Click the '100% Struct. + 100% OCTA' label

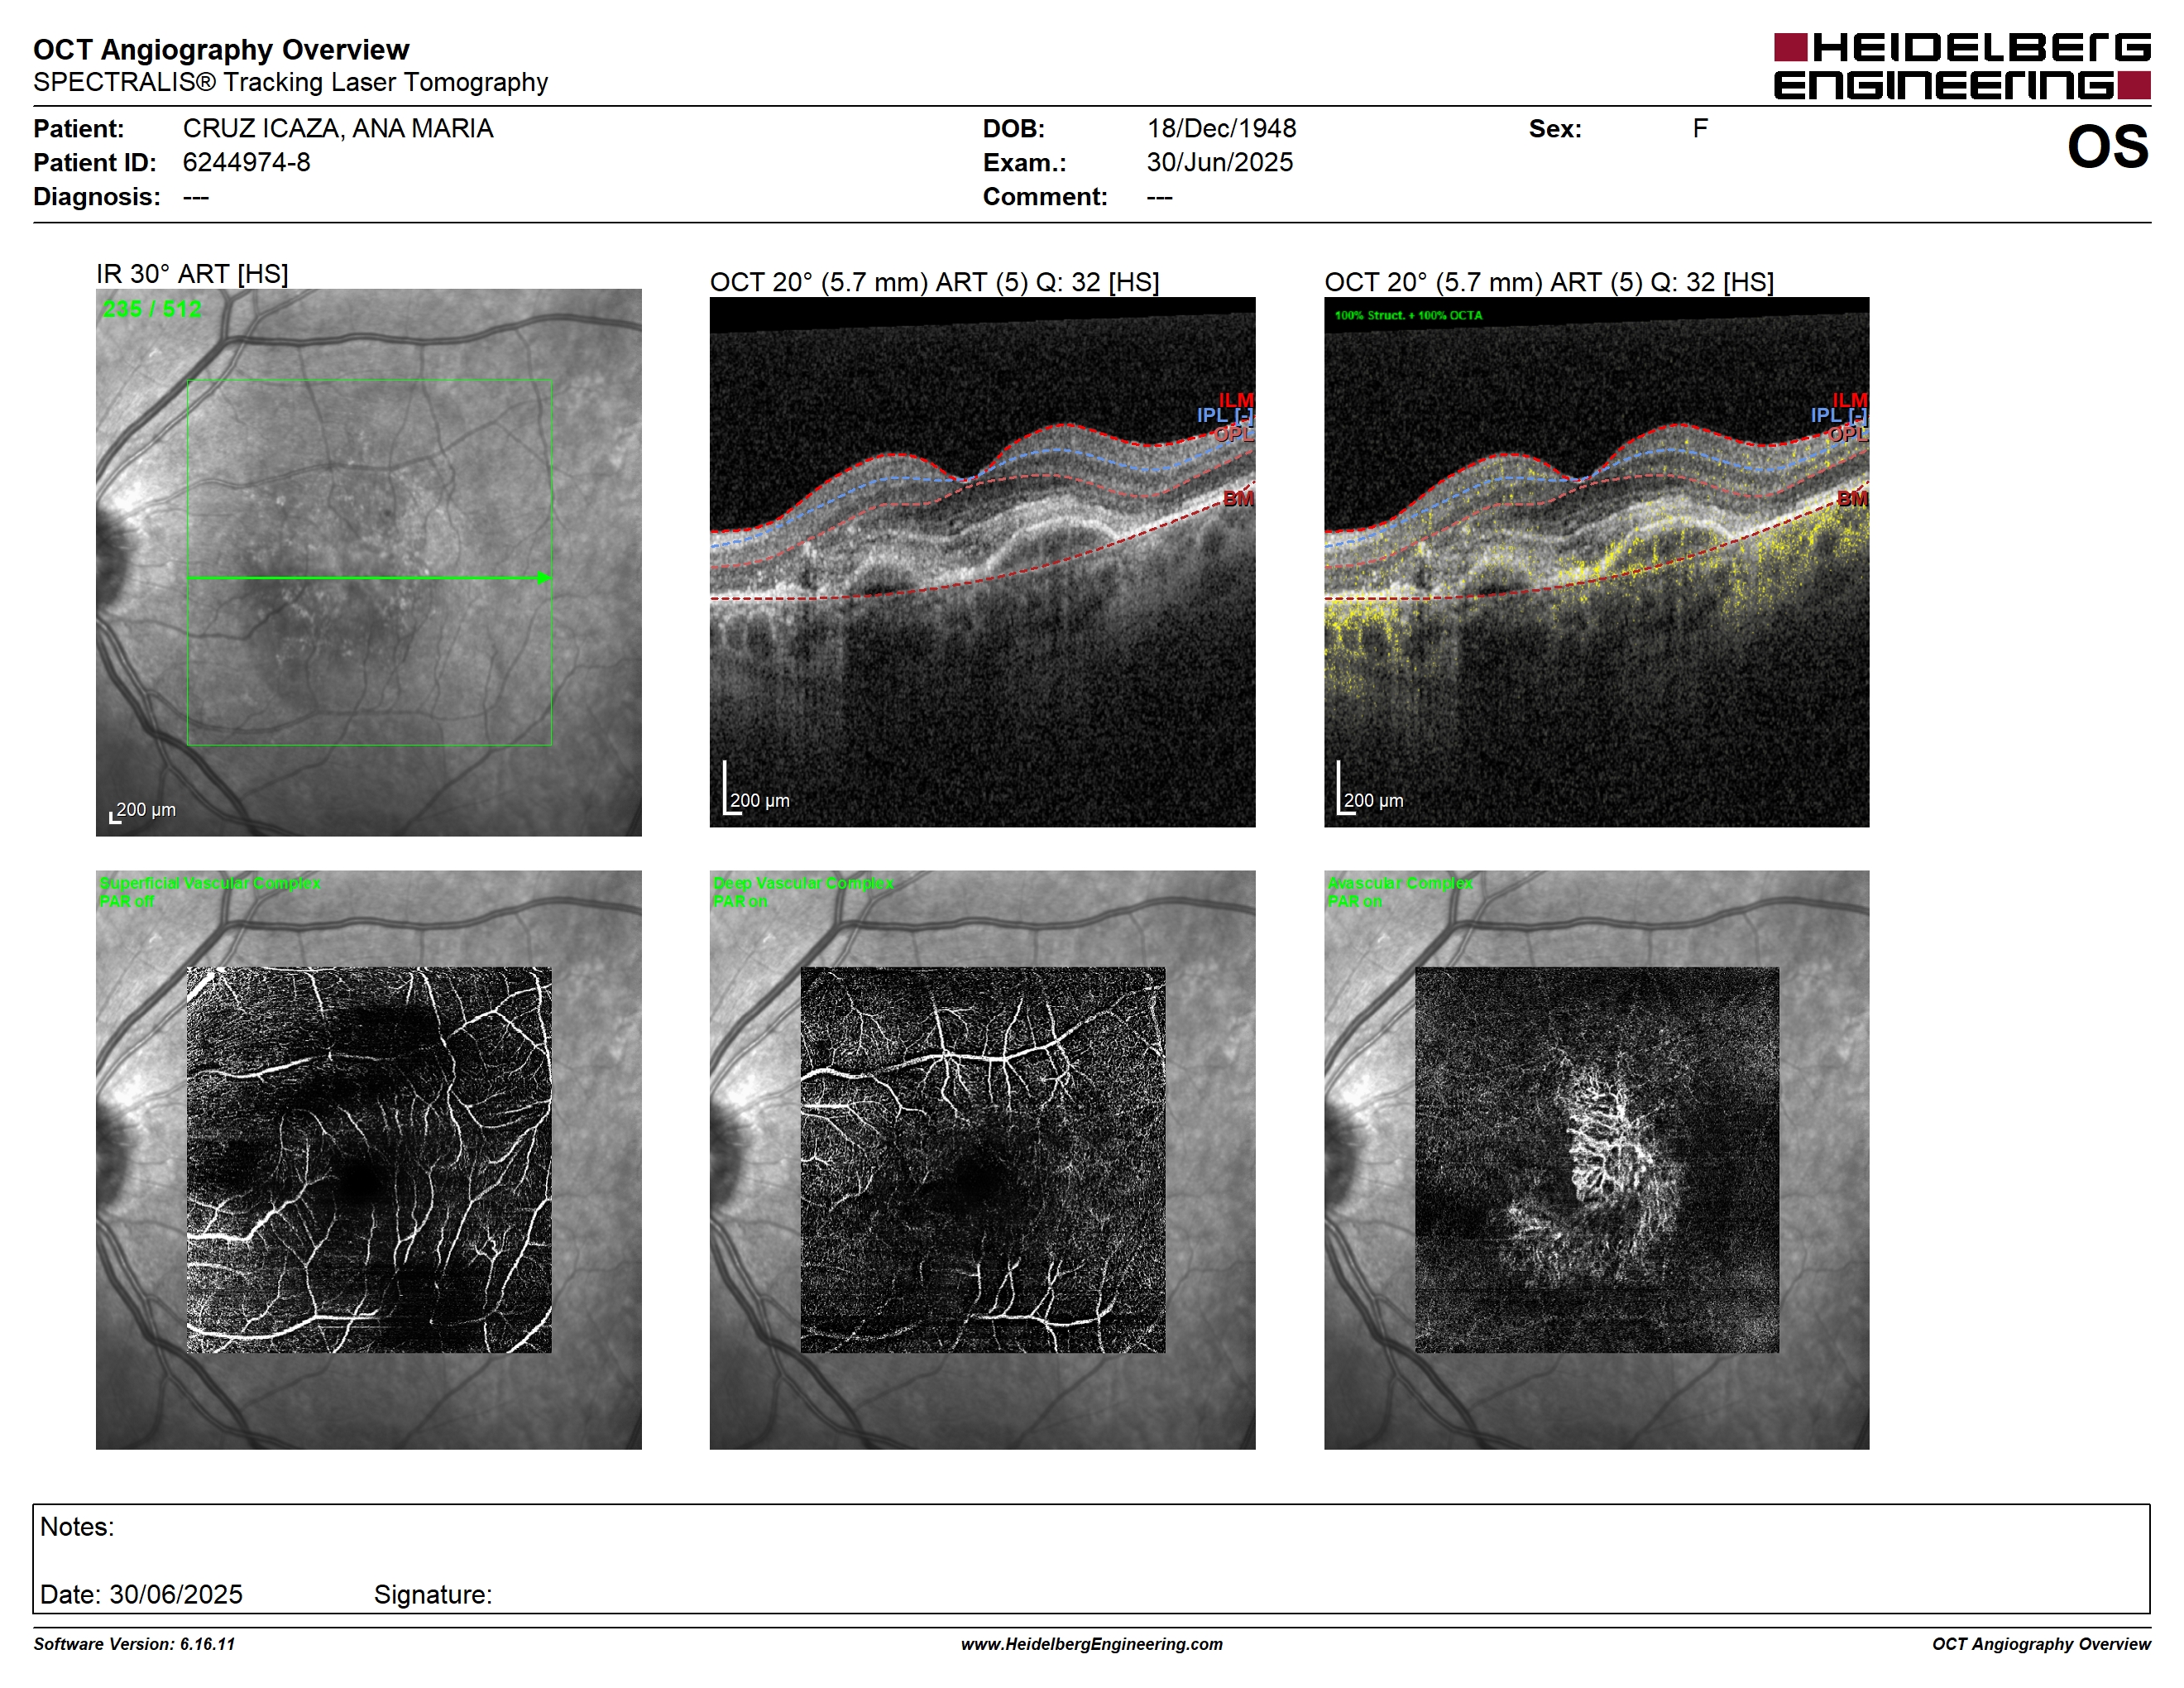pyautogui.click(x=1408, y=315)
